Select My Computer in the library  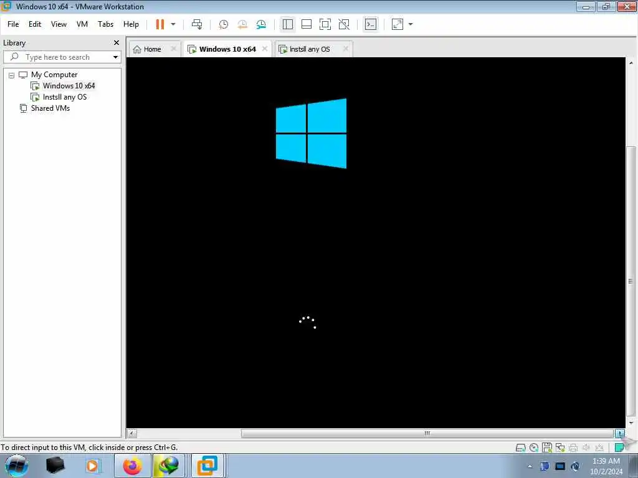pos(54,75)
